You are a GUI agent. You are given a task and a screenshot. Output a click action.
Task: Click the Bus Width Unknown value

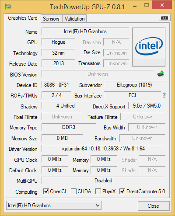coord(147,127)
